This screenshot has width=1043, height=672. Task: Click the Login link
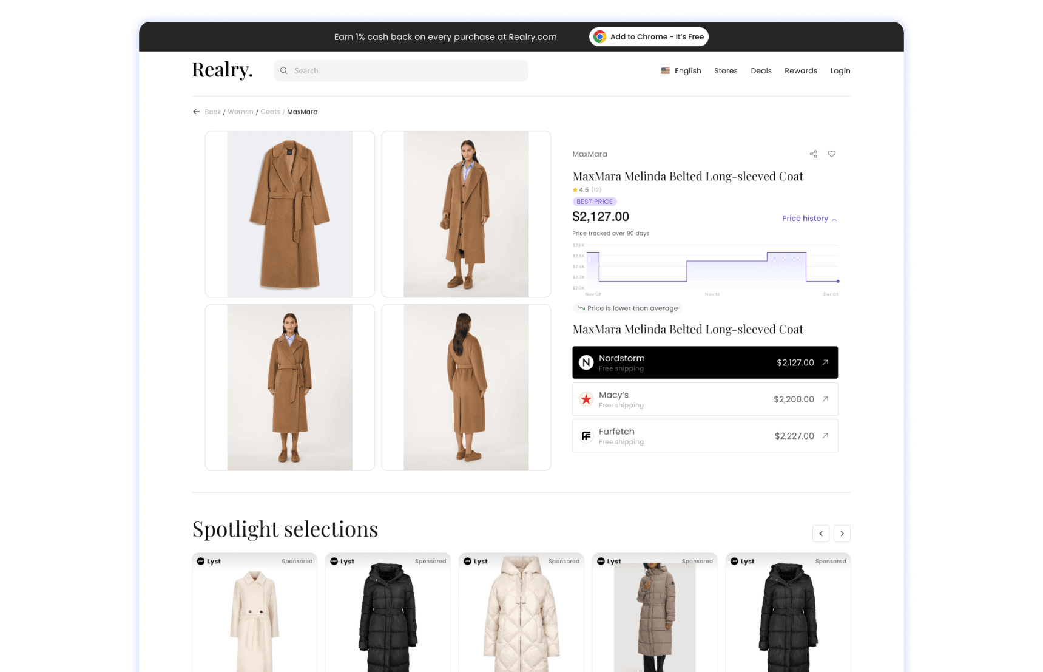click(840, 71)
